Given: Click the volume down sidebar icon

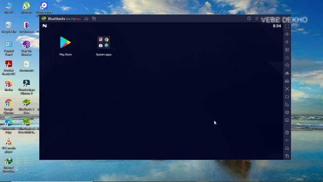Looking at the screenshot, I should tap(287, 42).
